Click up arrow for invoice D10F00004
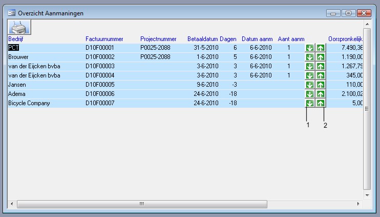Viewport: 380px width, 217px height. tap(321, 75)
